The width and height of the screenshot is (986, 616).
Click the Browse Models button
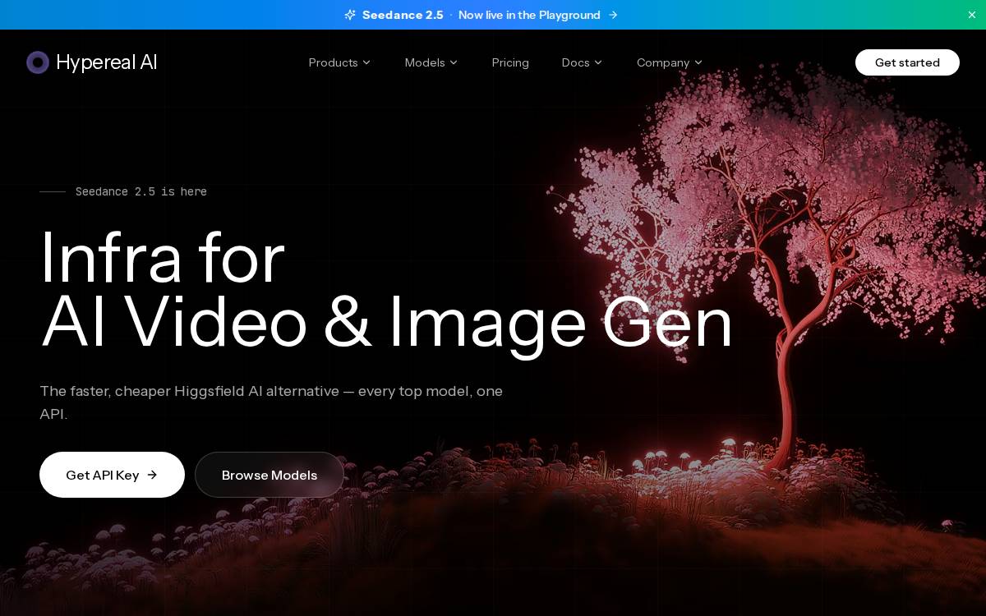tap(270, 475)
